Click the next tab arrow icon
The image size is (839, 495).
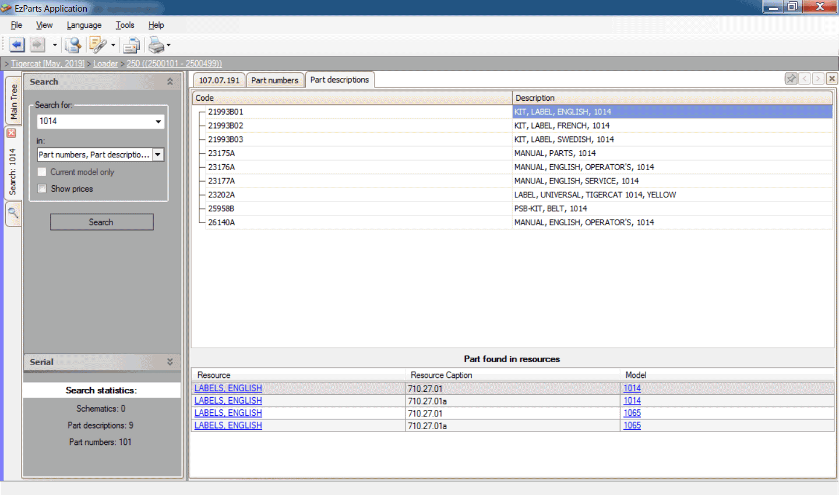(x=818, y=79)
